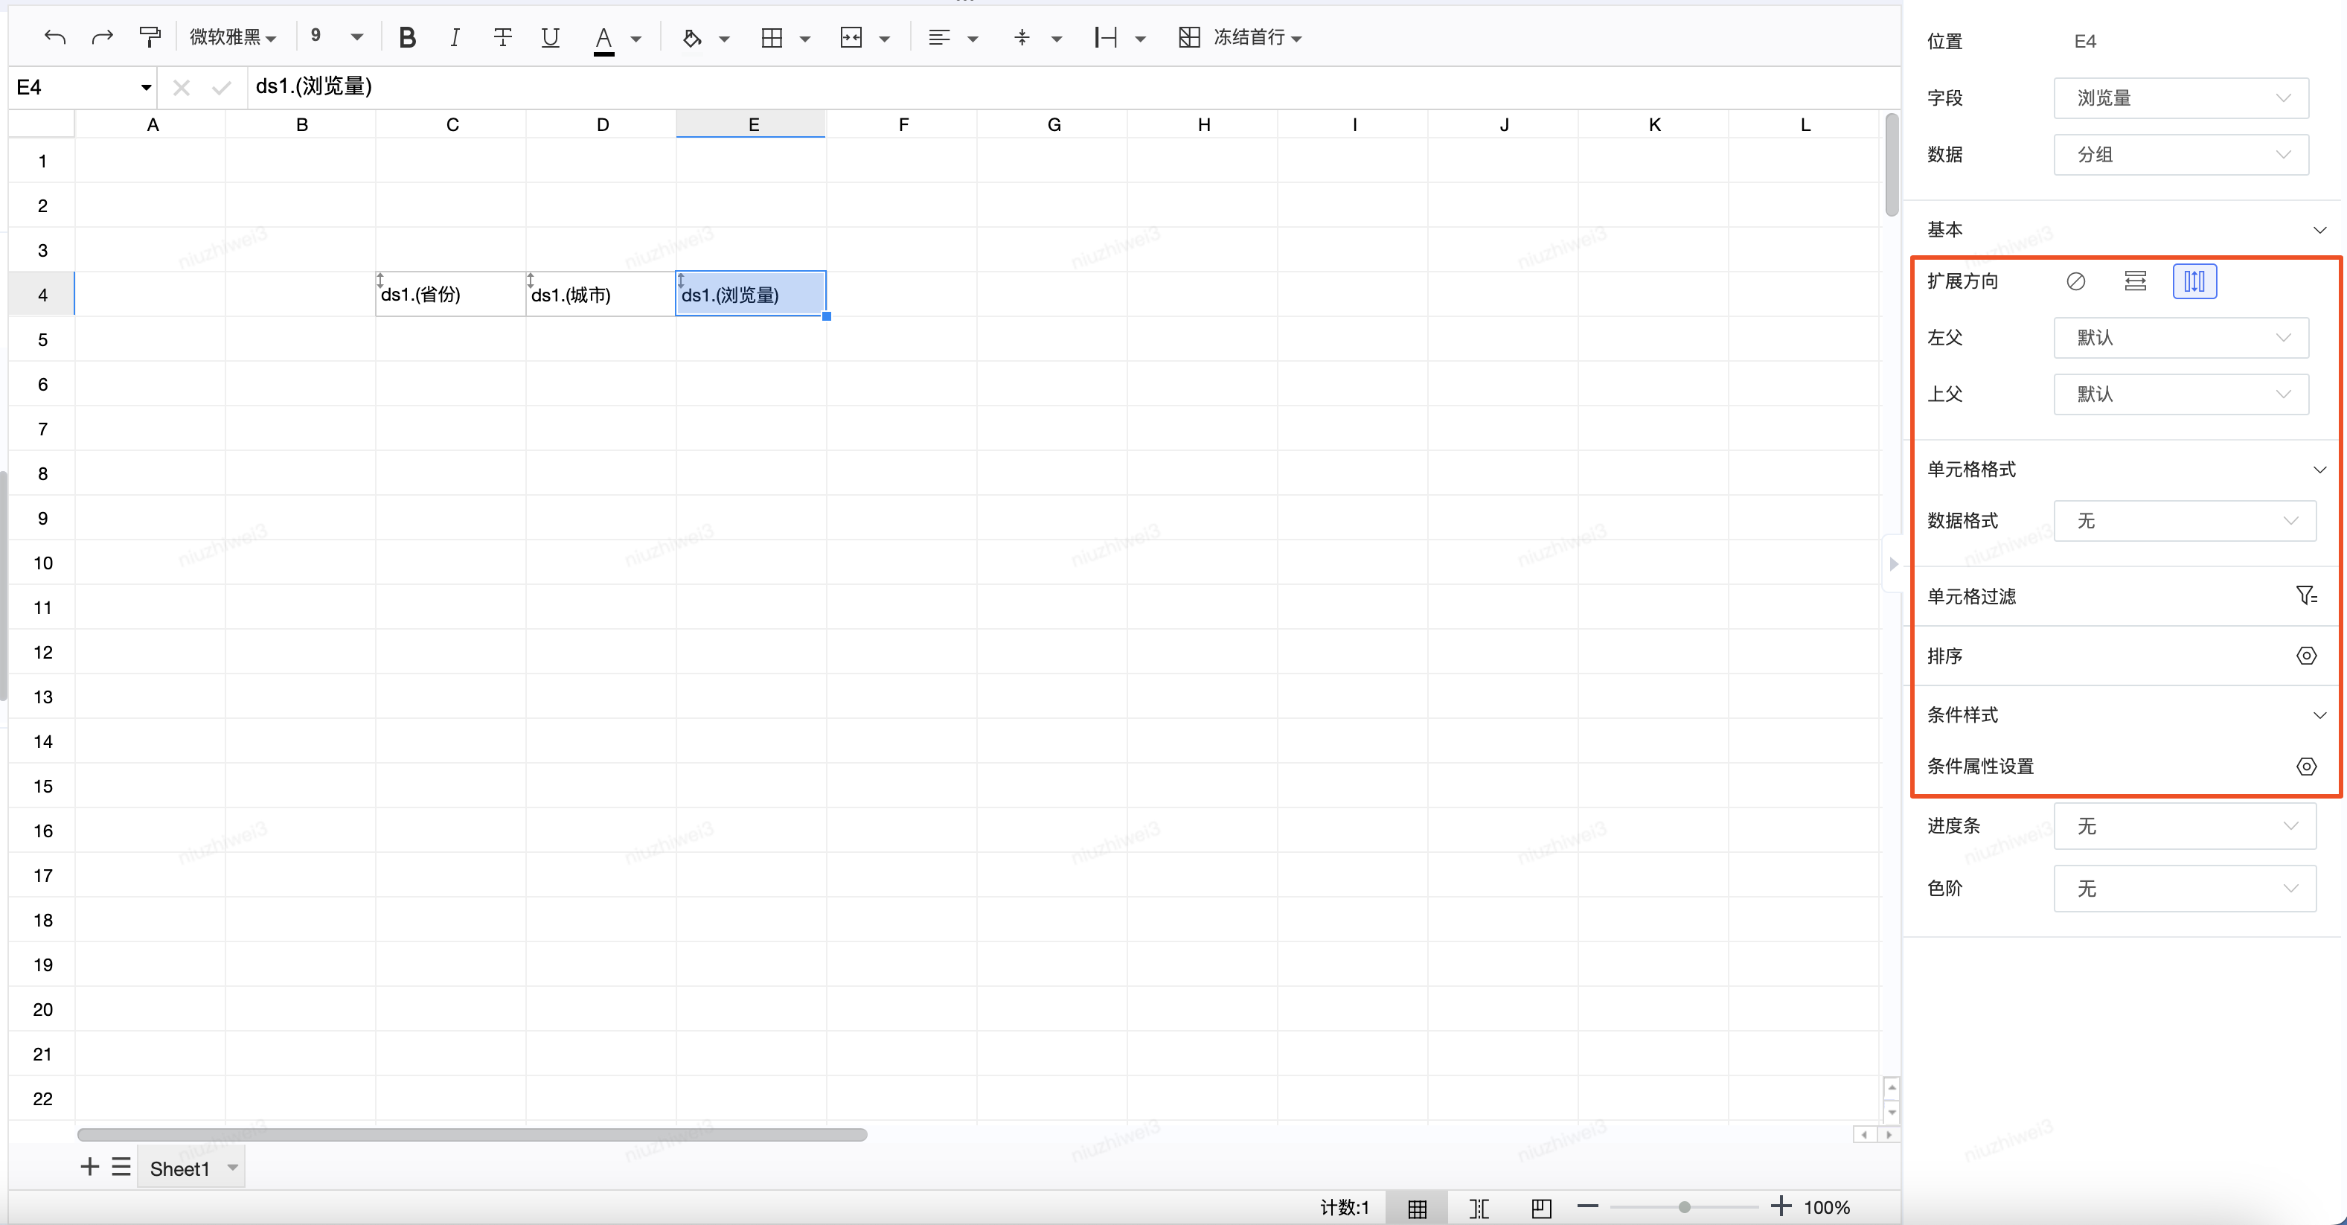The image size is (2347, 1225).
Task: Open the font color picker arrow
Action: tap(636, 39)
